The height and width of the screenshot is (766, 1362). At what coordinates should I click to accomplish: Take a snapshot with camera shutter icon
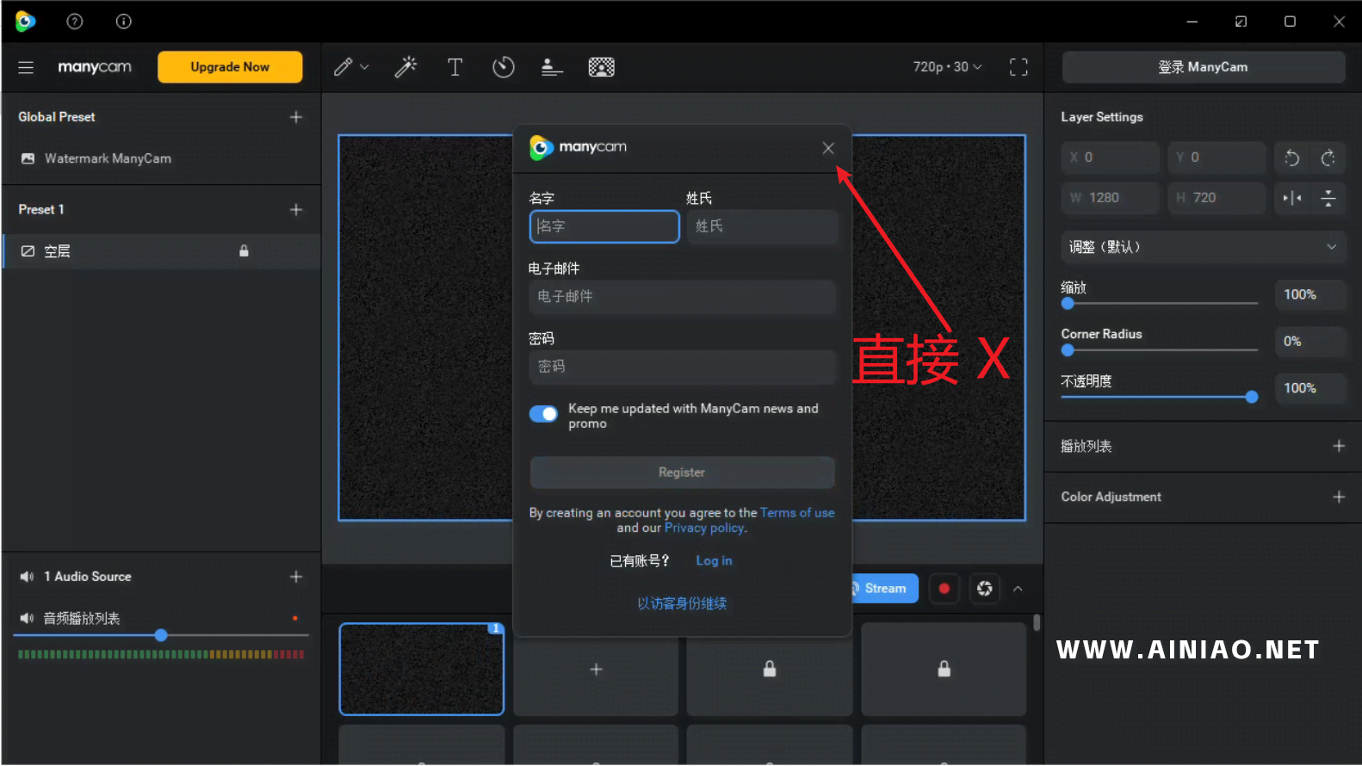tap(985, 589)
